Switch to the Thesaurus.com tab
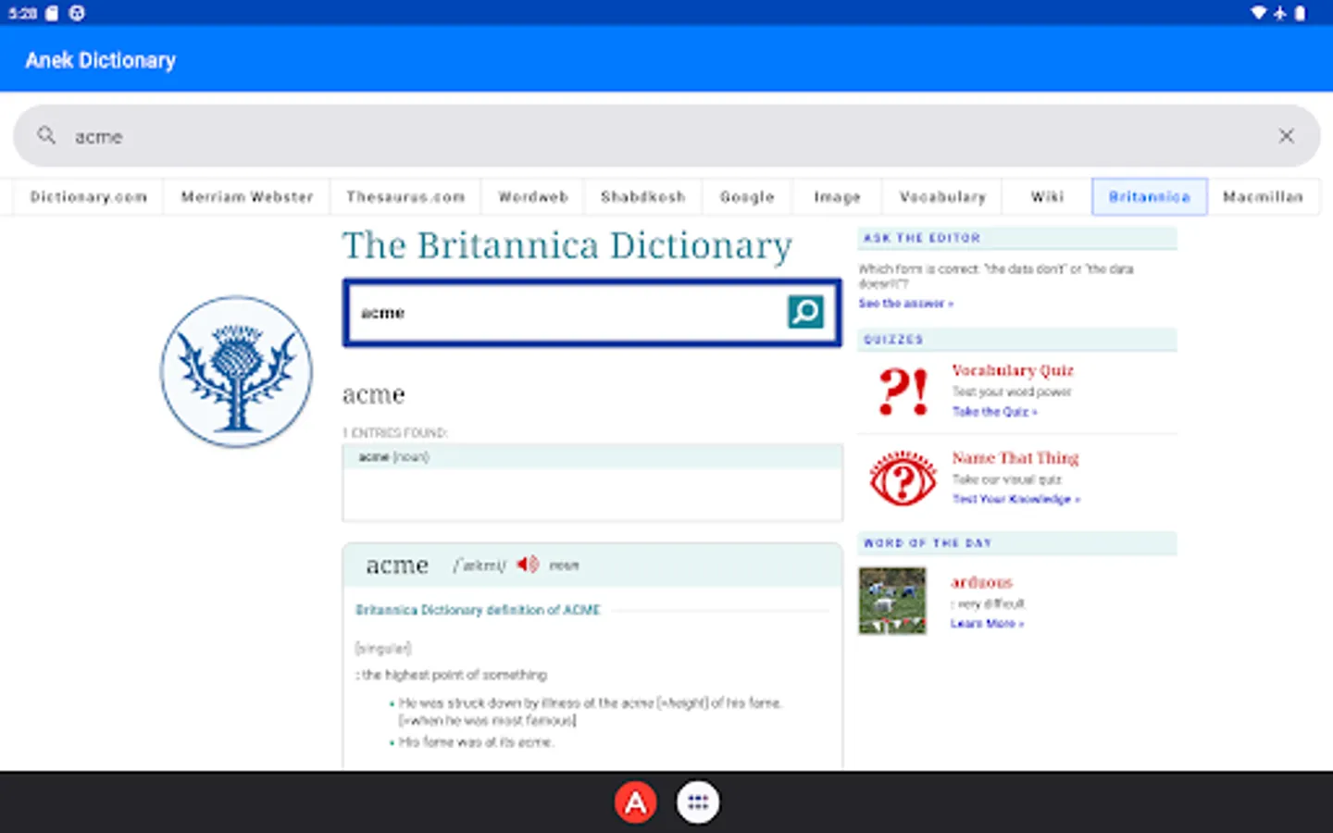Image resolution: width=1333 pixels, height=833 pixels. tap(405, 197)
